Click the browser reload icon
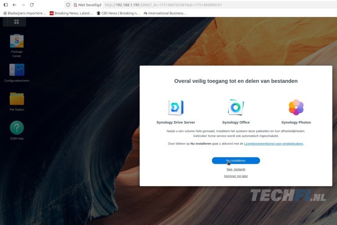 [x=32, y=5]
